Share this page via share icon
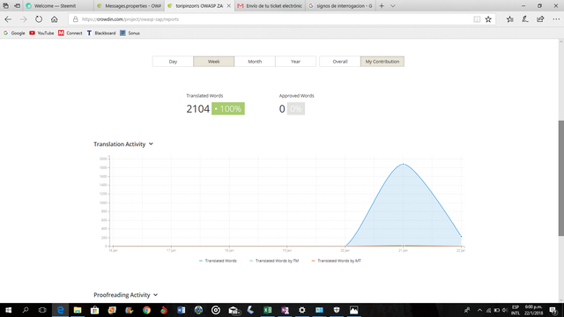 click(x=540, y=19)
